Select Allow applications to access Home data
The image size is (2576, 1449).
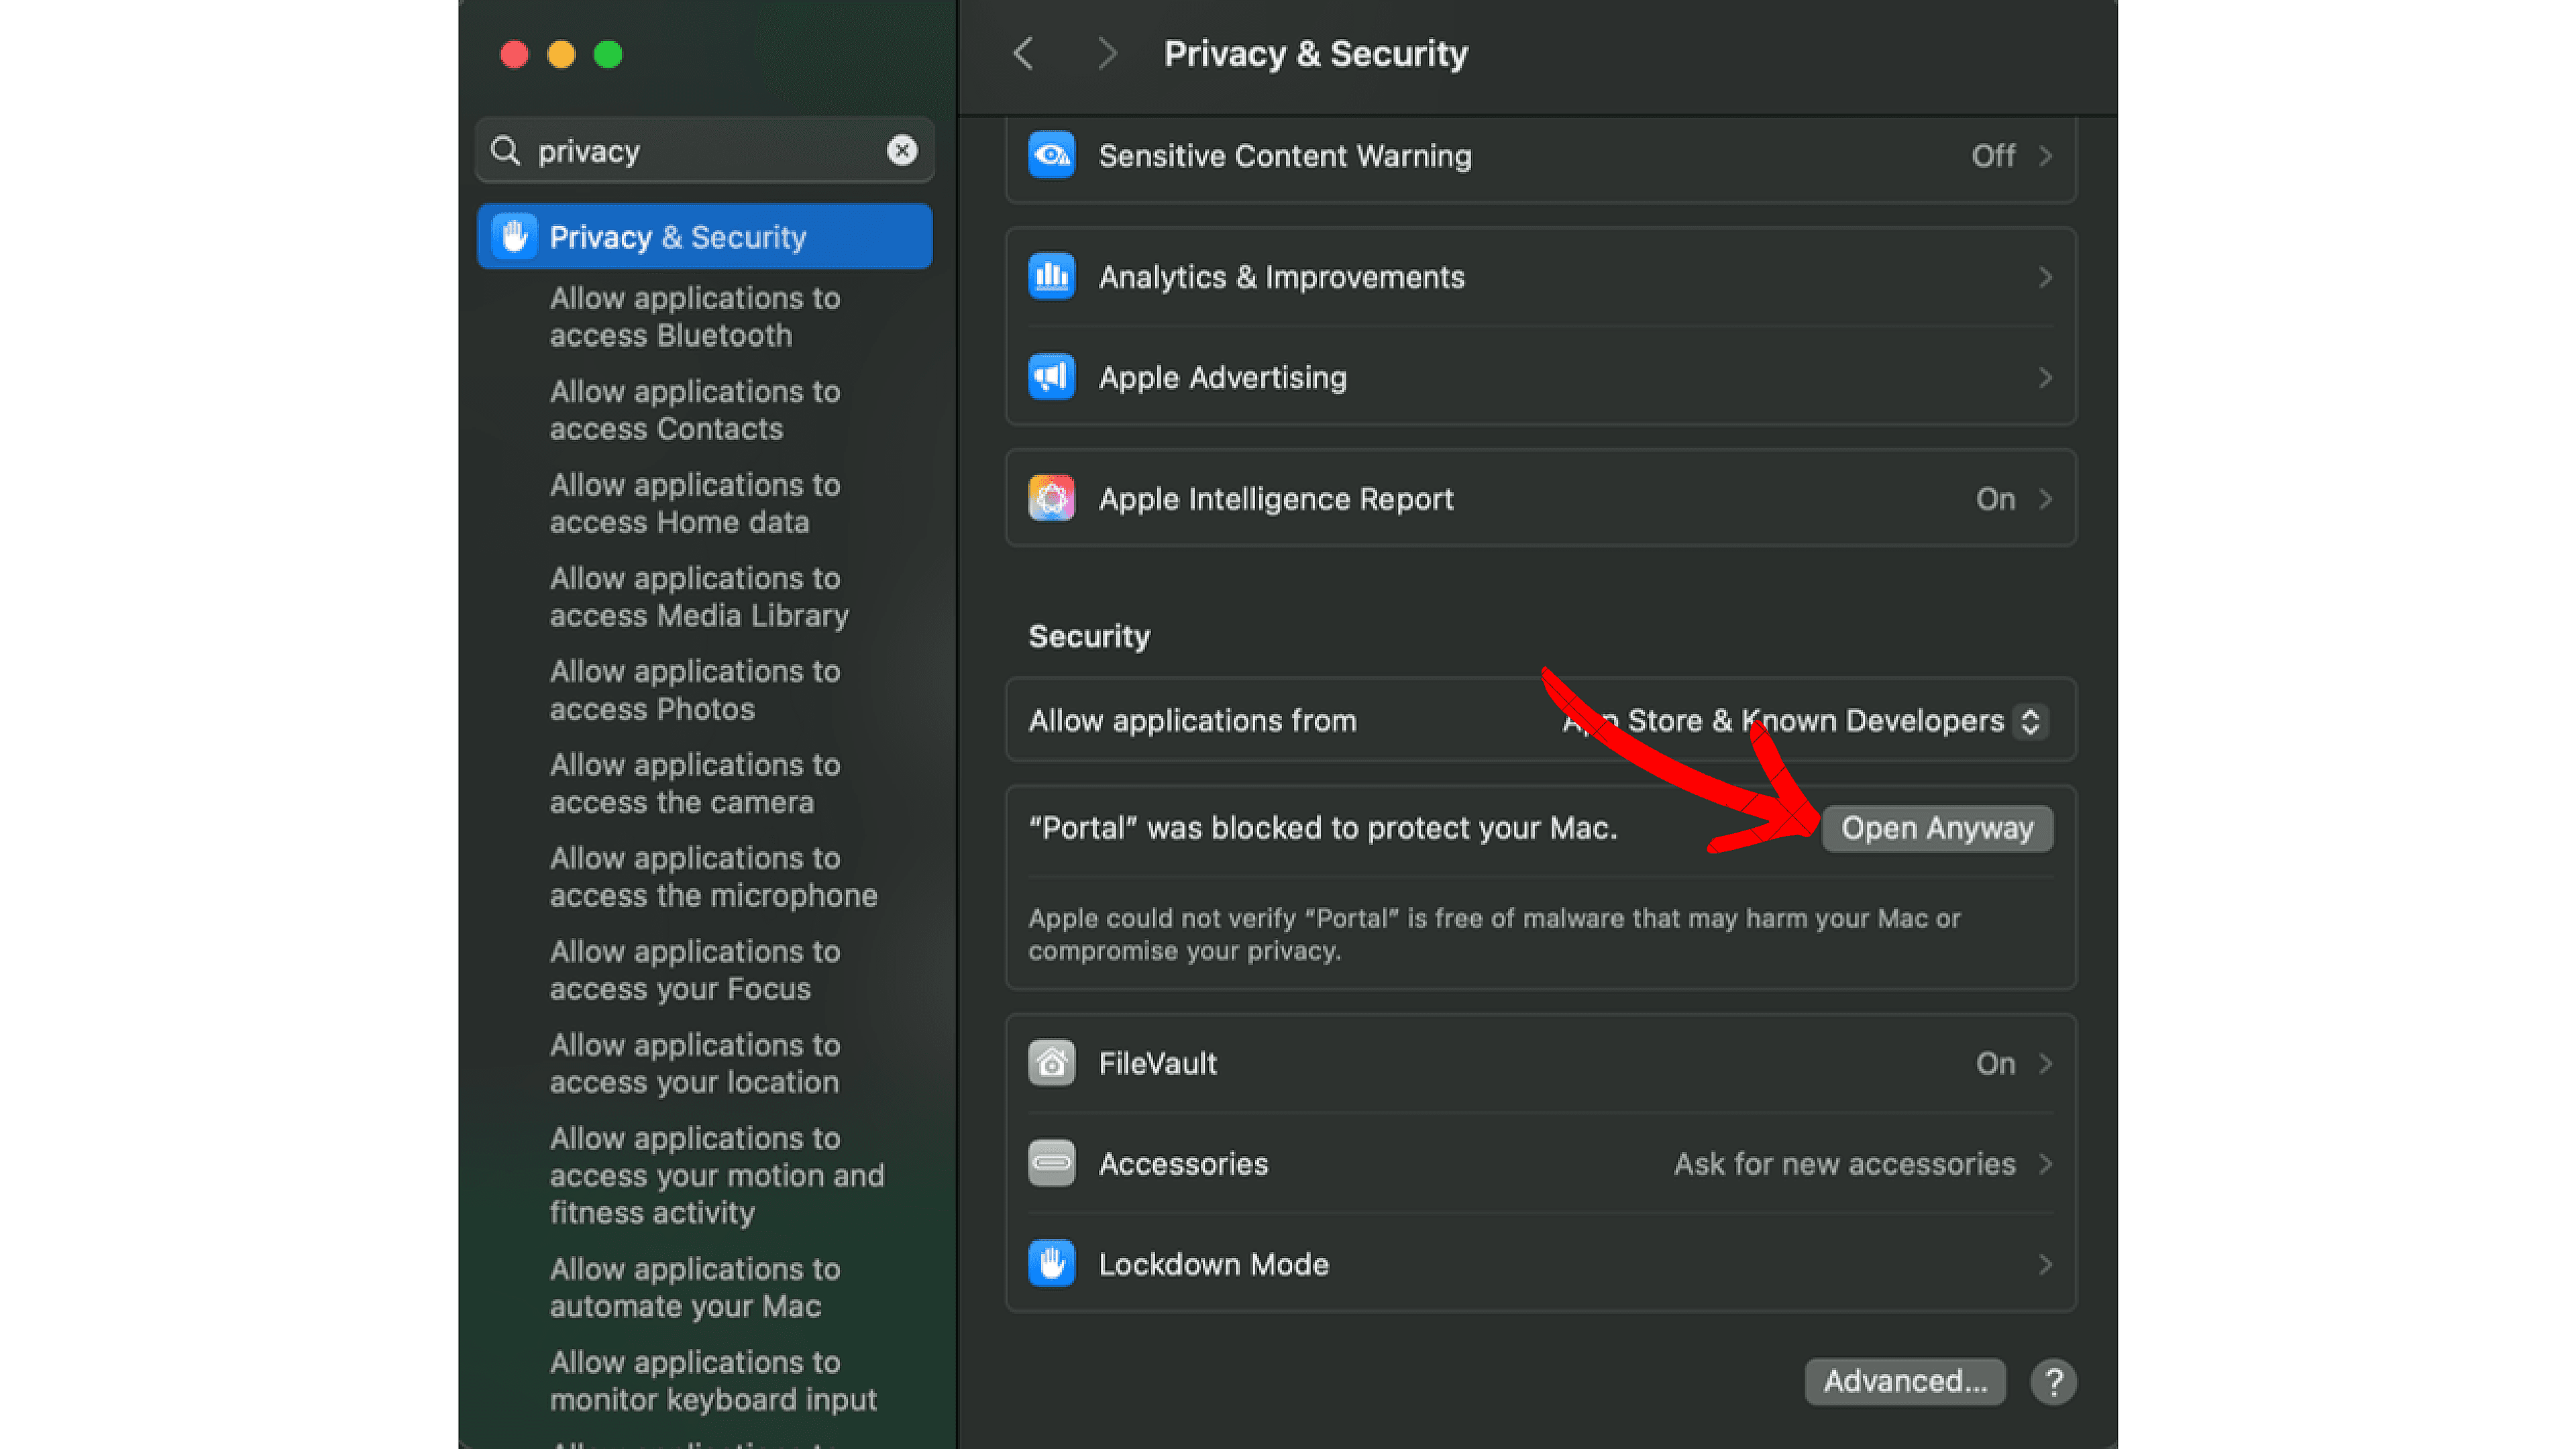(695, 503)
